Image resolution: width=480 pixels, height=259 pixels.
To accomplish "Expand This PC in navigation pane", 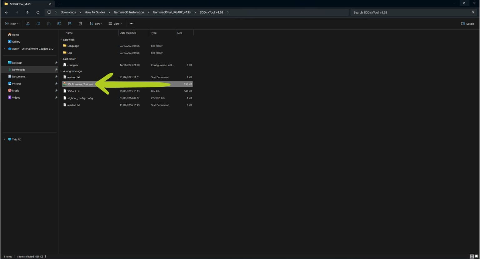I will (4, 139).
